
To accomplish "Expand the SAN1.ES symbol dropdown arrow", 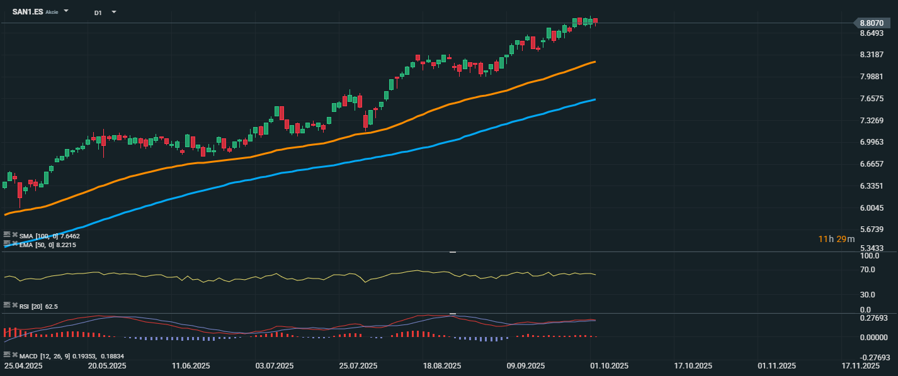I will 66,11.
